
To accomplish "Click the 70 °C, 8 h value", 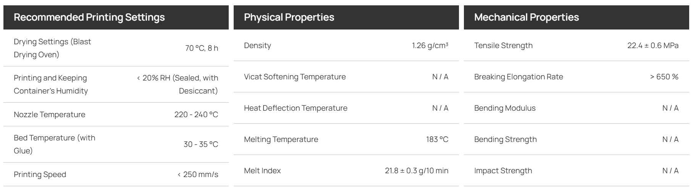I will pos(202,48).
